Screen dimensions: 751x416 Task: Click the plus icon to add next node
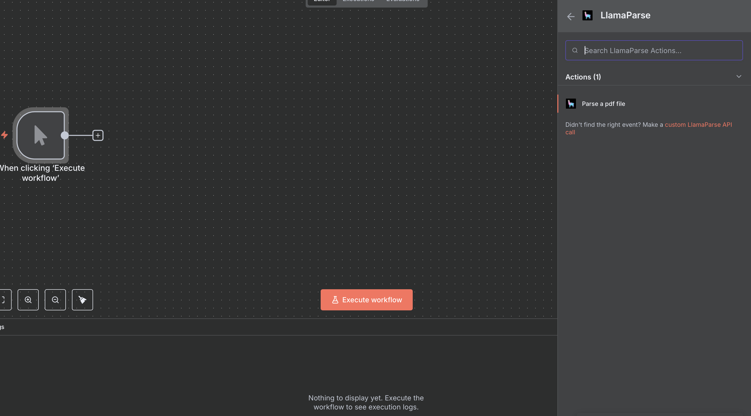tap(98, 135)
